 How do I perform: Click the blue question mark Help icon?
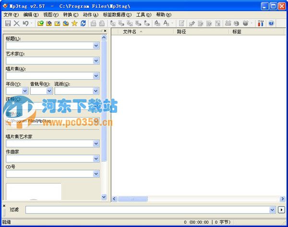coord(271,24)
